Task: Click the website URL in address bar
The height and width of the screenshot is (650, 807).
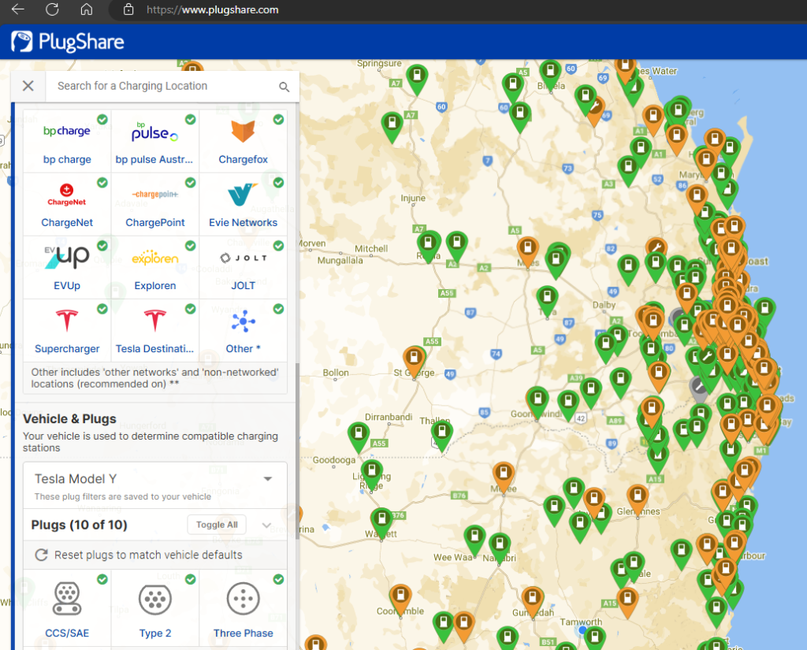Action: [213, 9]
